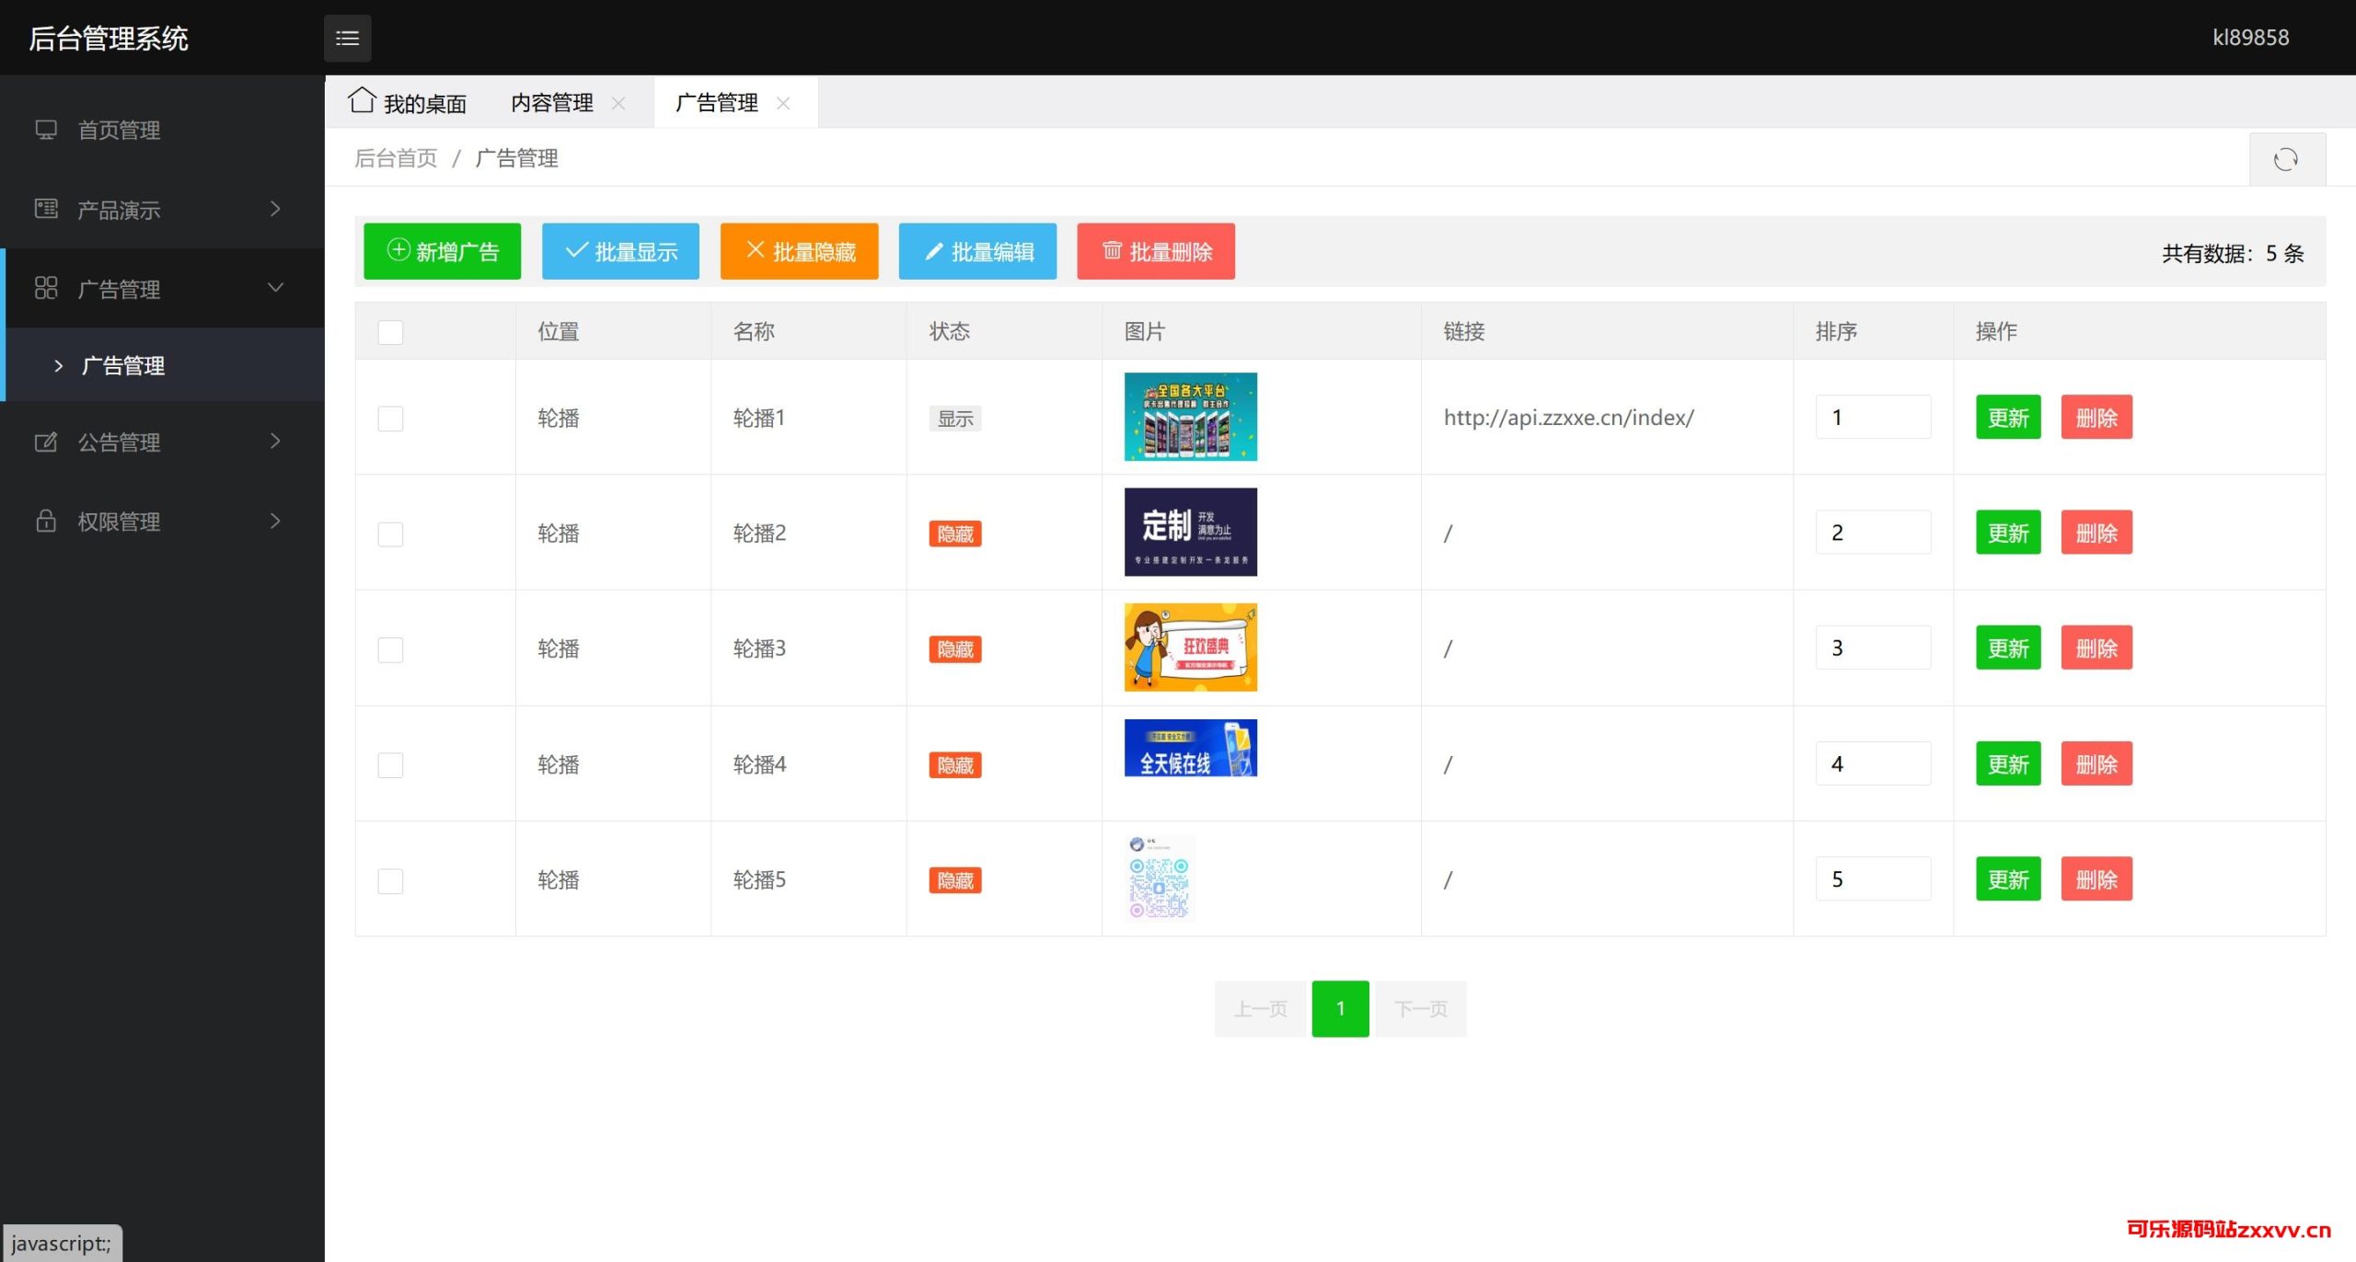Collapse the 广告管理 sidebar section

(274, 288)
